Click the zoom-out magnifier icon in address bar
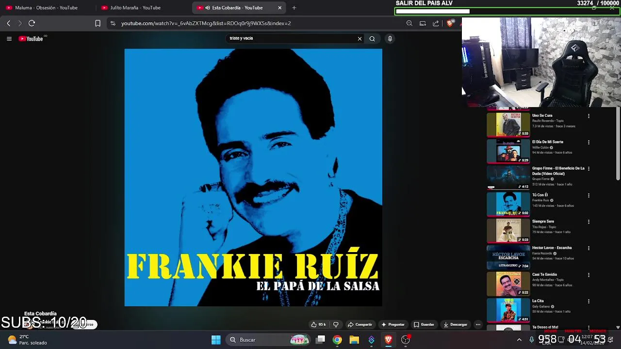The image size is (621, 349). coord(409,23)
